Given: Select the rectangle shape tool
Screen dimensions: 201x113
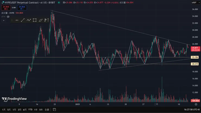Looking at the screenshot, I should point(34,20).
